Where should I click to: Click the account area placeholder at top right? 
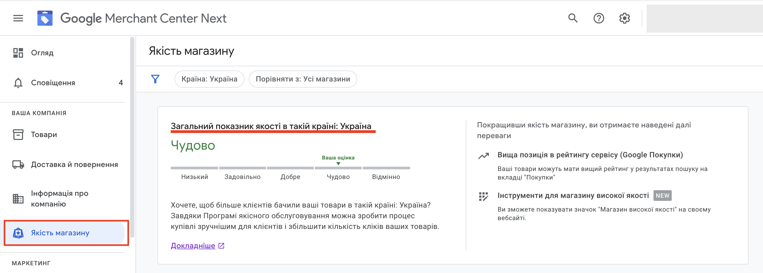[705, 18]
